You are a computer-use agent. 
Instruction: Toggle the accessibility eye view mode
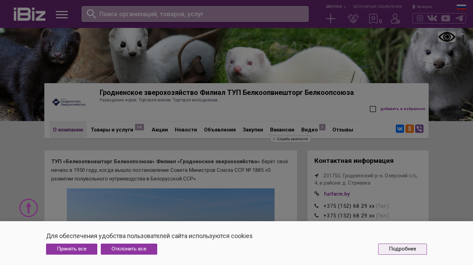pos(447,37)
